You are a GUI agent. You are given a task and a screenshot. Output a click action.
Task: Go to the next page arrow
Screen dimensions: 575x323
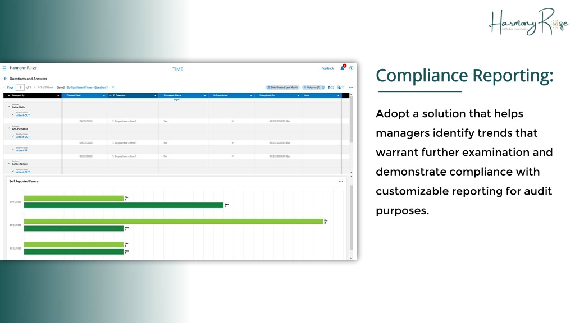[x=34, y=87]
